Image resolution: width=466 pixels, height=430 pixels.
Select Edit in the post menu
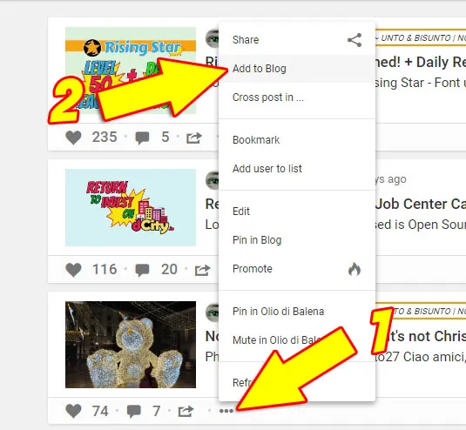tap(297, 212)
